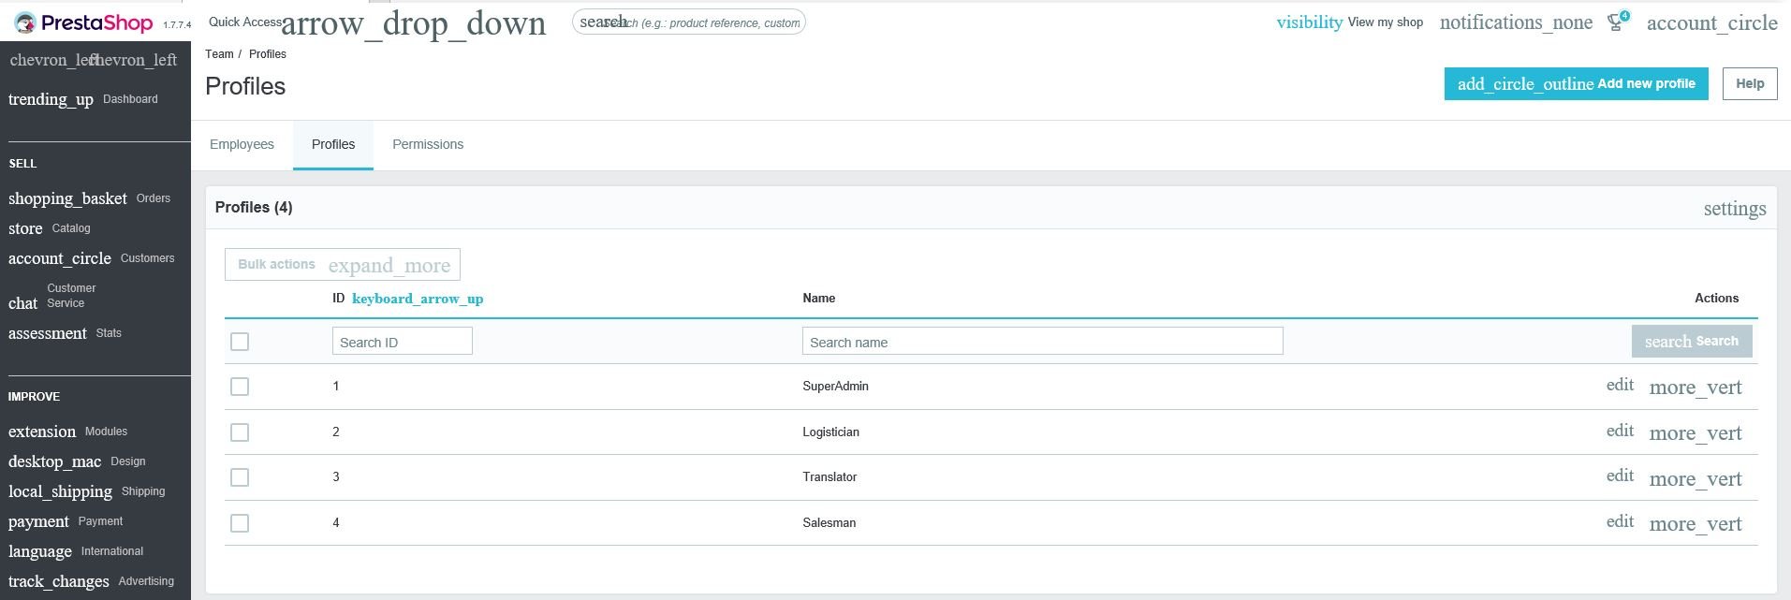Open more actions menu for Salesman

(x=1695, y=524)
